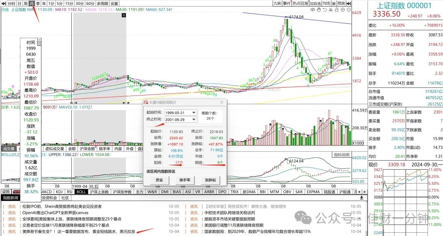Select the hand pan tool icon
The image size is (443, 236).
coord(319,9)
